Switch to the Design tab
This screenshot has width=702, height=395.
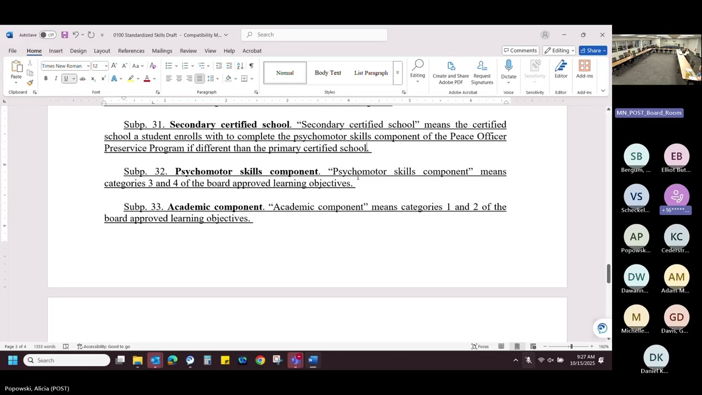pyautogui.click(x=78, y=51)
